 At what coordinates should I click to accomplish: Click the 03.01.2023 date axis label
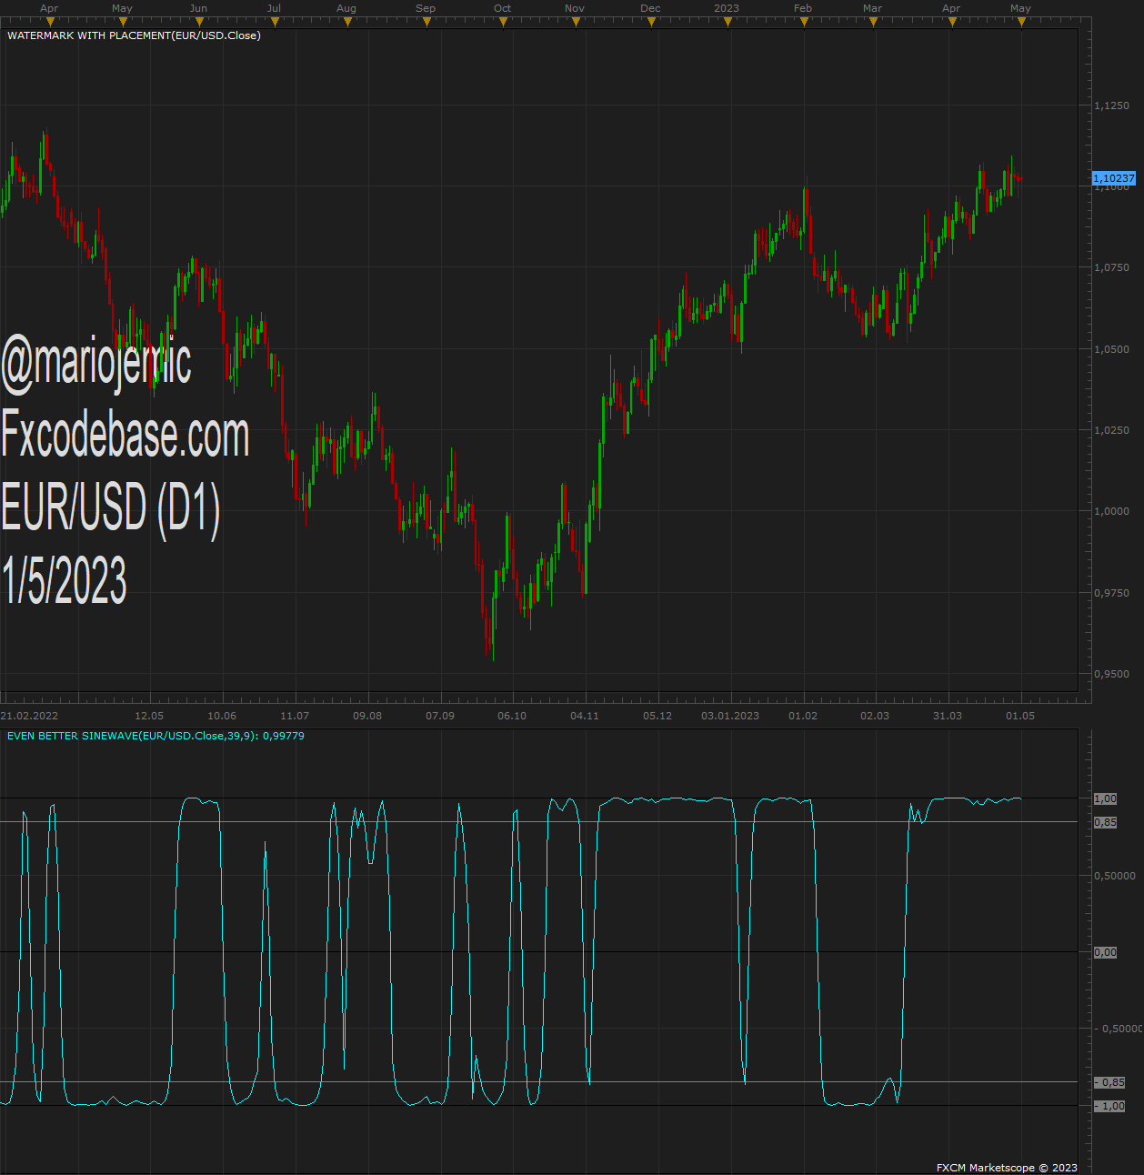pos(730,716)
